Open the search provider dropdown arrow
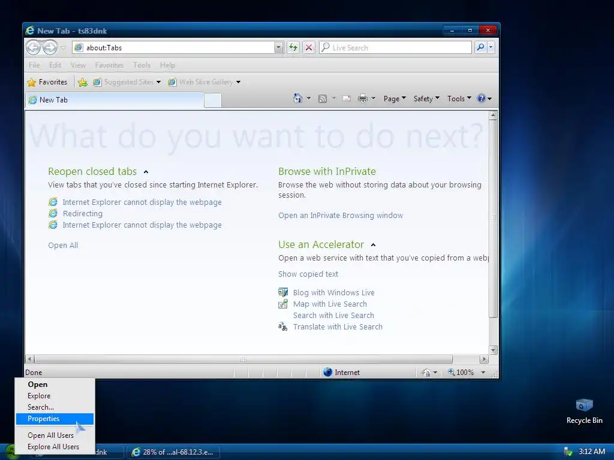The image size is (614, 460). pyautogui.click(x=490, y=48)
